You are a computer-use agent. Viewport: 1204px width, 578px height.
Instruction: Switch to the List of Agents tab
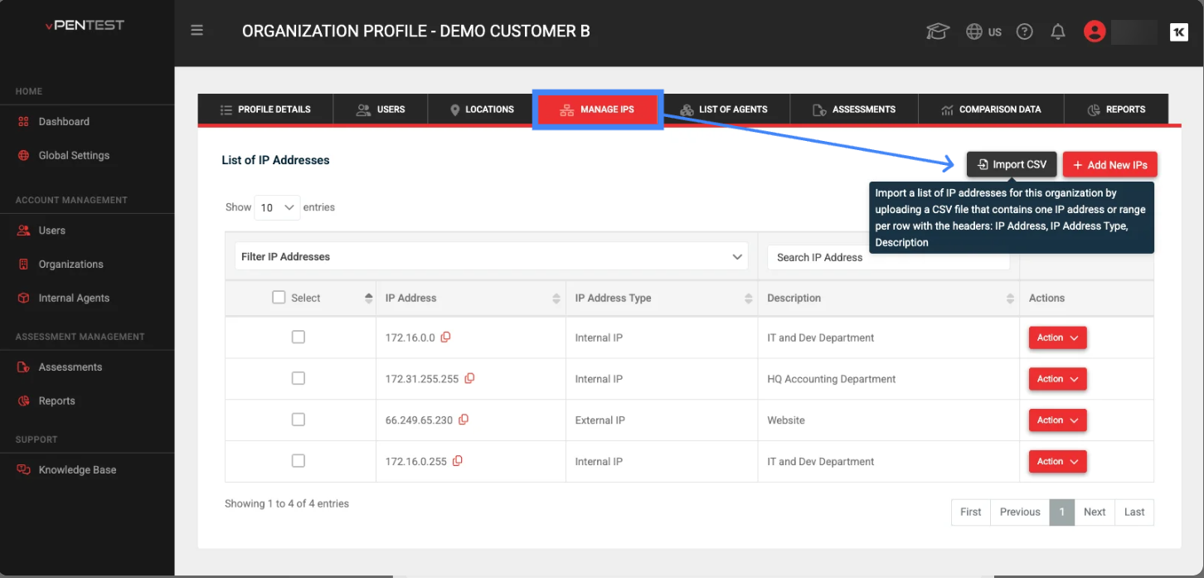[724, 109]
